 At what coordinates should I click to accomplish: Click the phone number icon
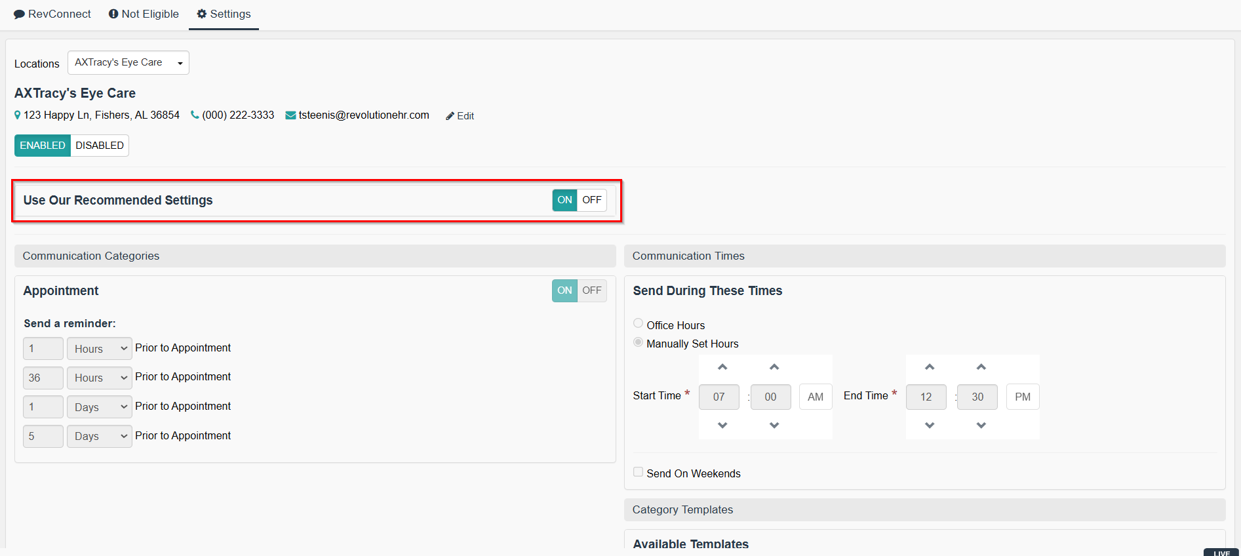tap(195, 115)
